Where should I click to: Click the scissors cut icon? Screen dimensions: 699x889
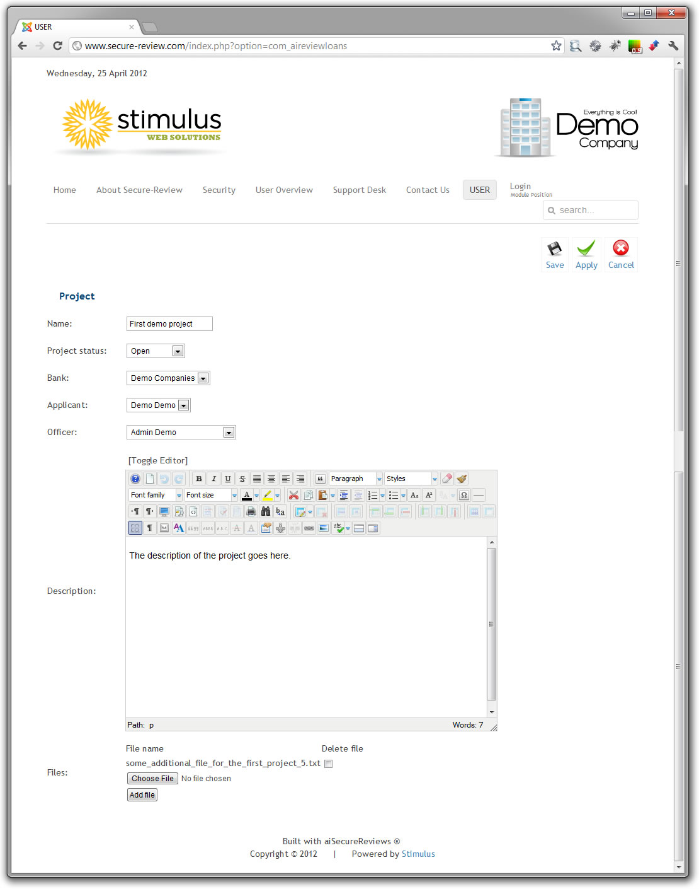coord(293,496)
